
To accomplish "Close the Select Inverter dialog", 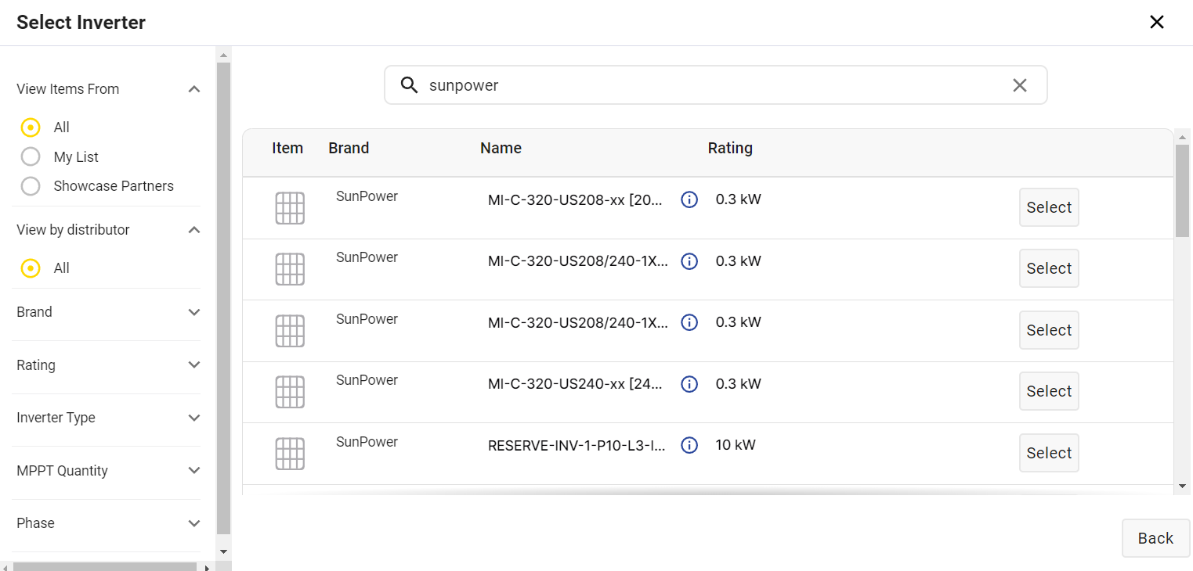I will click(1156, 22).
